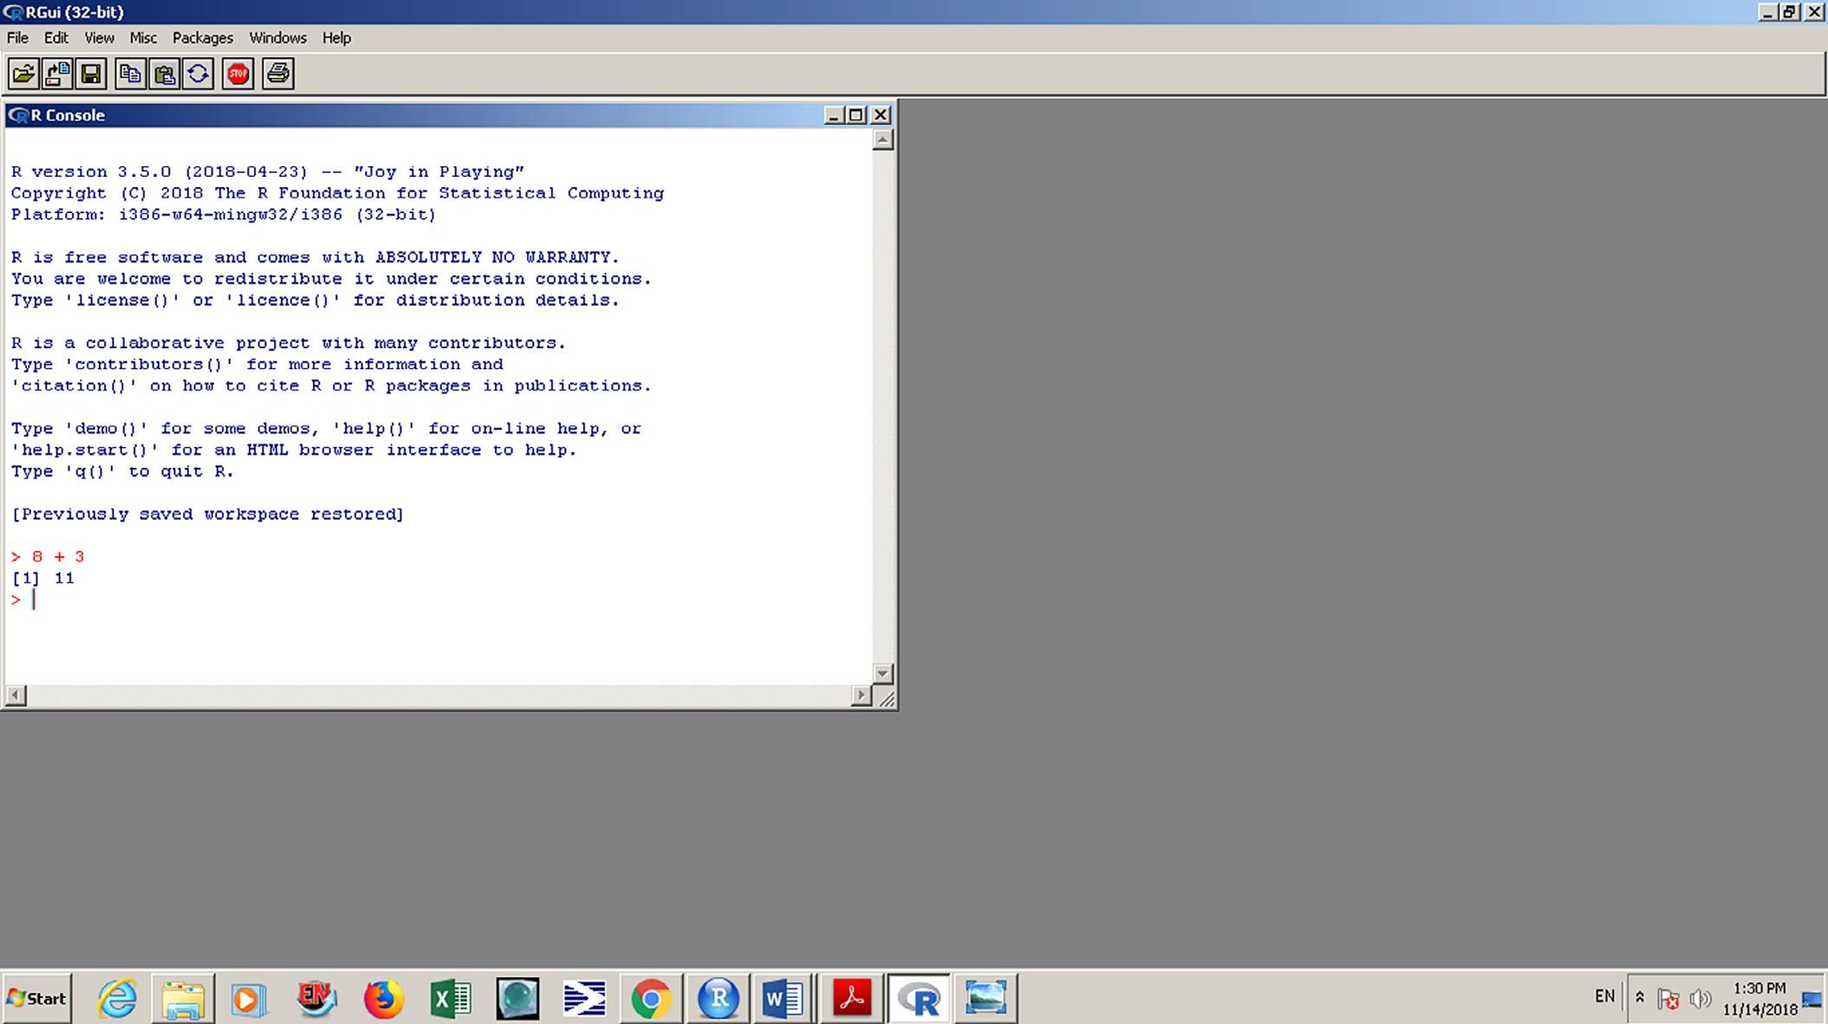Open the Windows menu
The width and height of the screenshot is (1828, 1024).
tap(277, 38)
